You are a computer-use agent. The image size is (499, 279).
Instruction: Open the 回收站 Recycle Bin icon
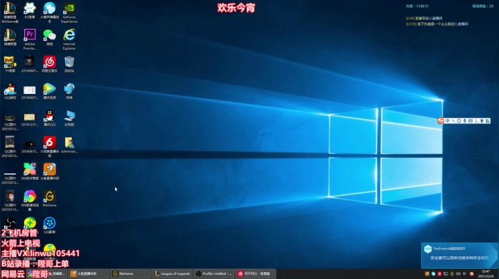coord(69,64)
